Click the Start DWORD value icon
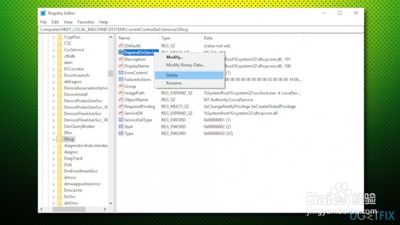 [x=121, y=127]
